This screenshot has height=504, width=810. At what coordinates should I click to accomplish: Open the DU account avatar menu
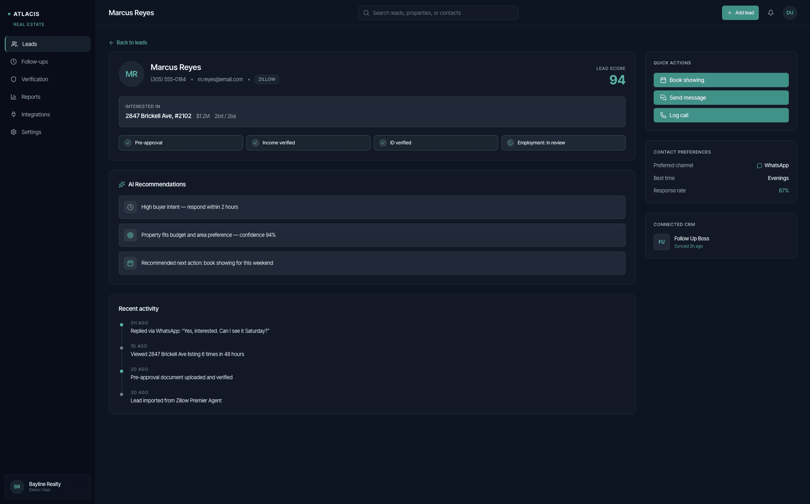pyautogui.click(x=790, y=12)
